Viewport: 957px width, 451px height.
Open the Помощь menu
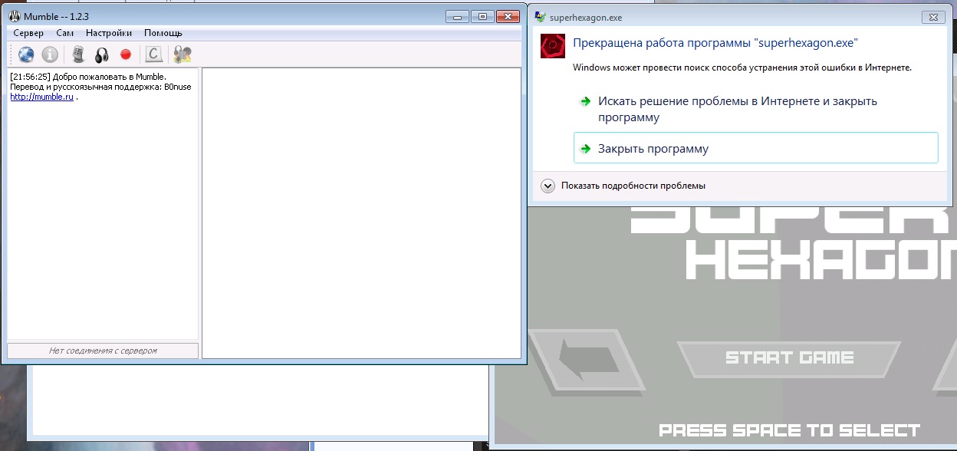click(163, 33)
